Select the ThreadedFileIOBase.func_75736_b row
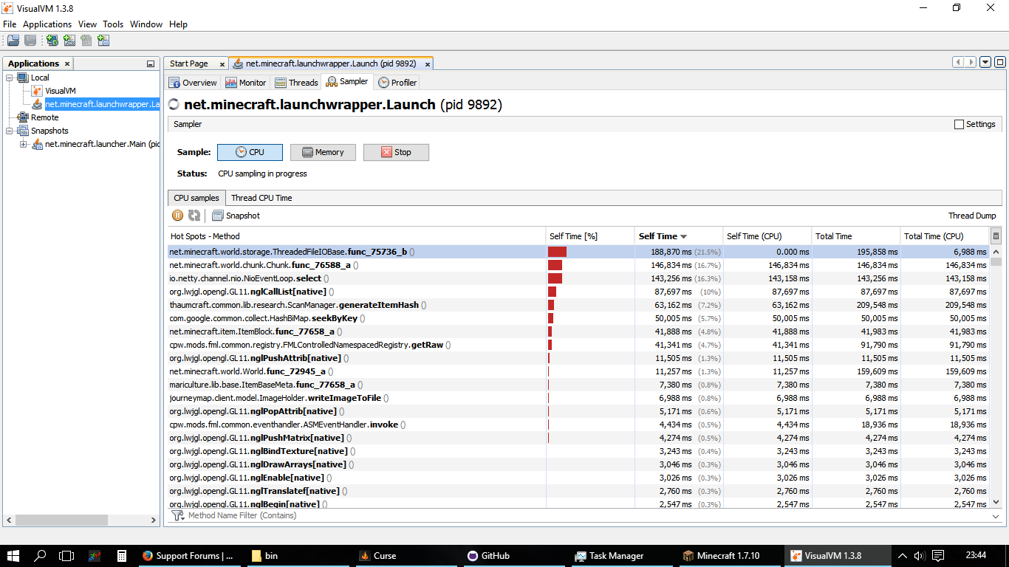This screenshot has width=1009, height=567. [578, 252]
